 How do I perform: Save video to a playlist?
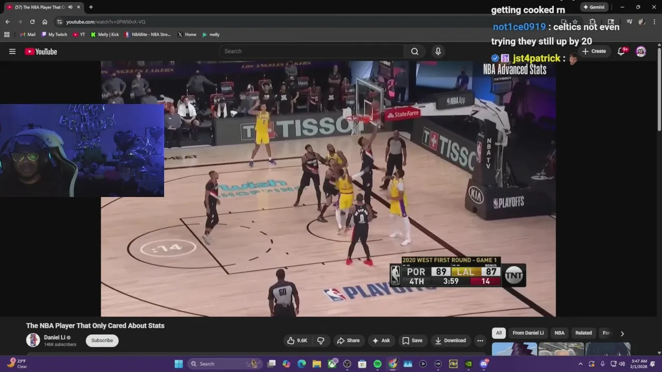pos(412,340)
